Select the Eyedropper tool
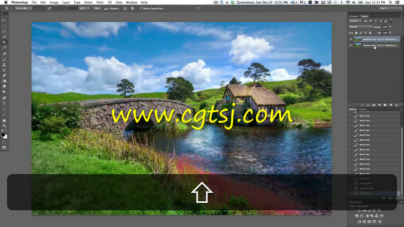The image size is (404, 227). [4, 47]
